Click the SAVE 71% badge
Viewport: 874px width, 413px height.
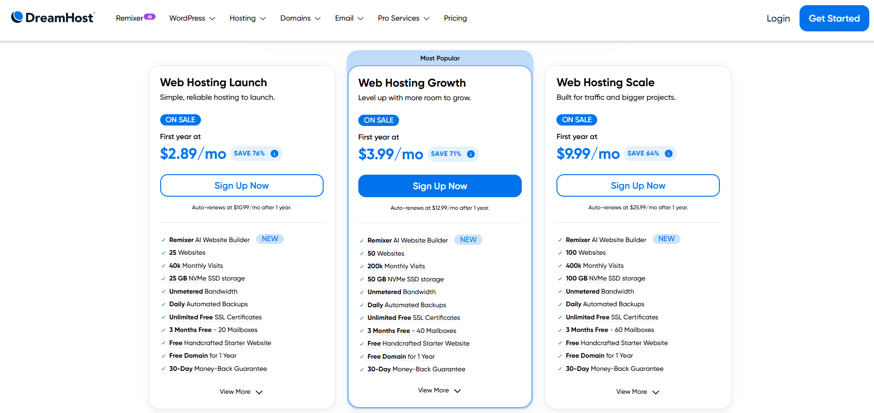tap(453, 154)
